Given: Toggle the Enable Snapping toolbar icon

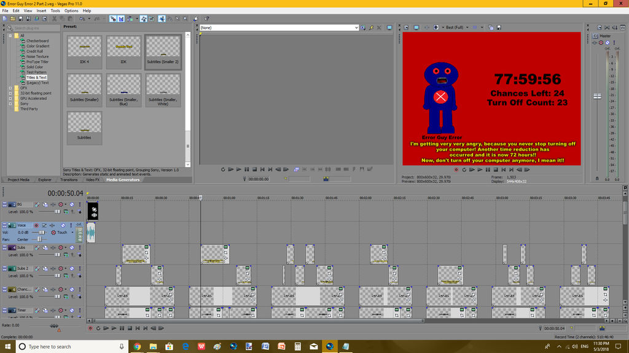Looking at the screenshot, I should 113,18.
